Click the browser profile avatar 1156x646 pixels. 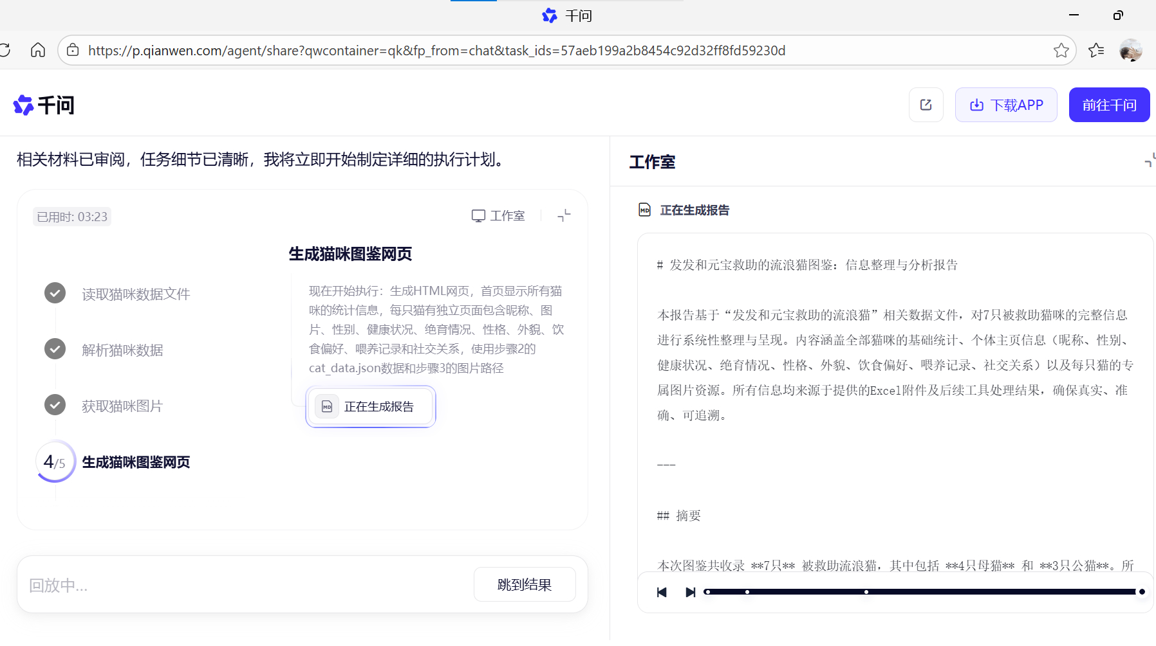1130,50
